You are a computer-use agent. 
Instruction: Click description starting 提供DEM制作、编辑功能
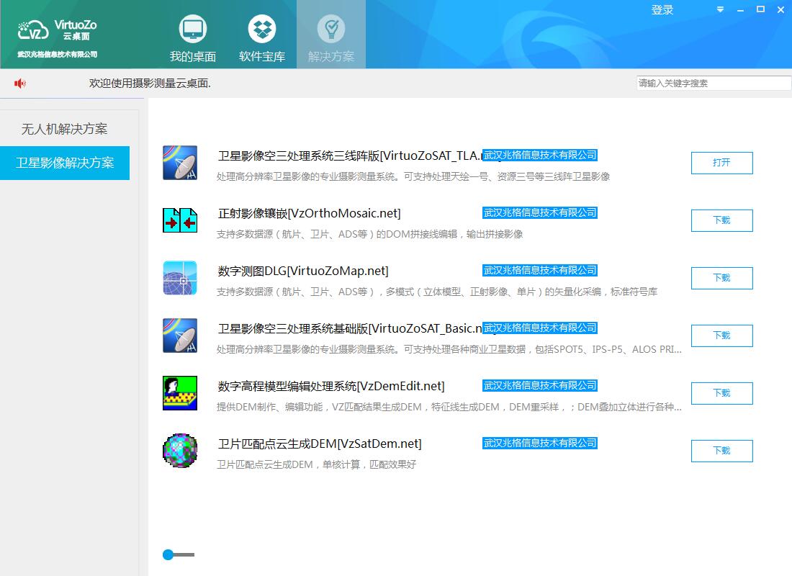449,407
